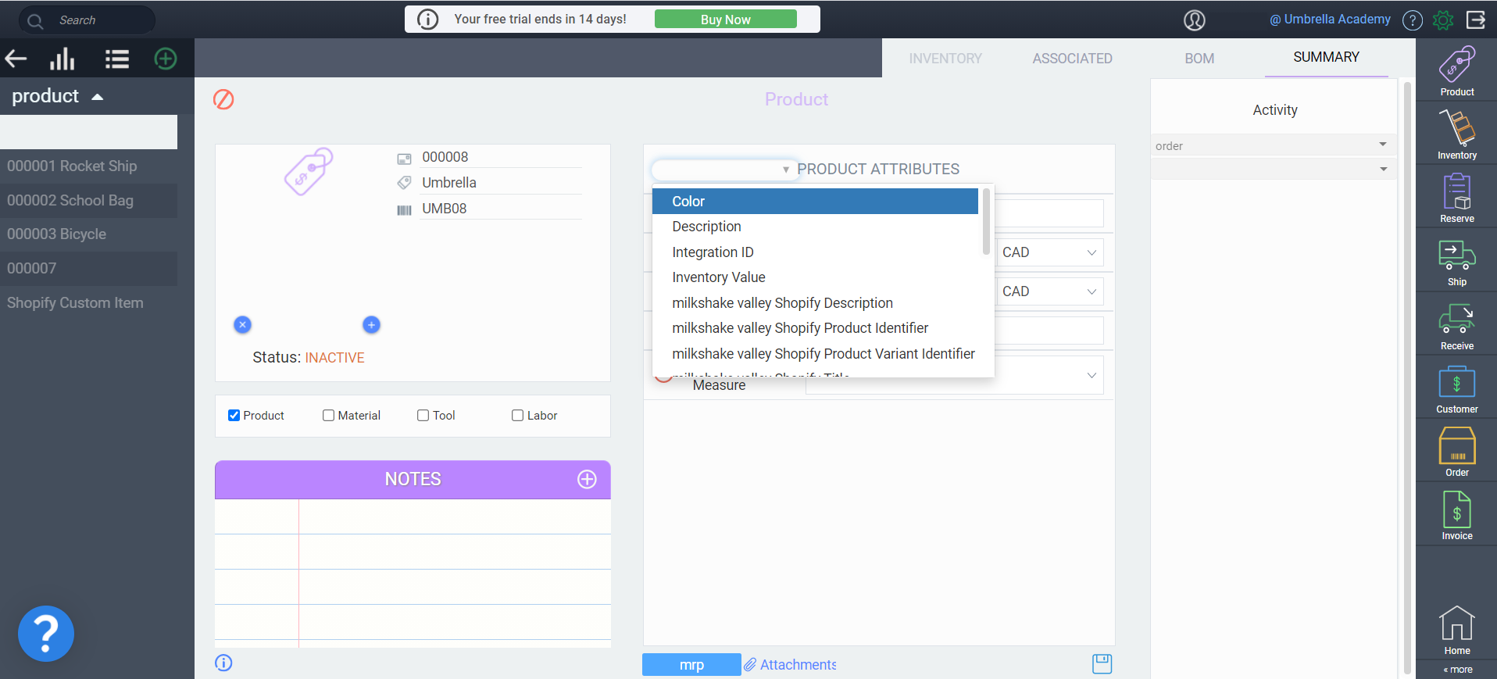Go back using the left arrow icon
This screenshot has width=1497, height=679.
[x=16, y=59]
